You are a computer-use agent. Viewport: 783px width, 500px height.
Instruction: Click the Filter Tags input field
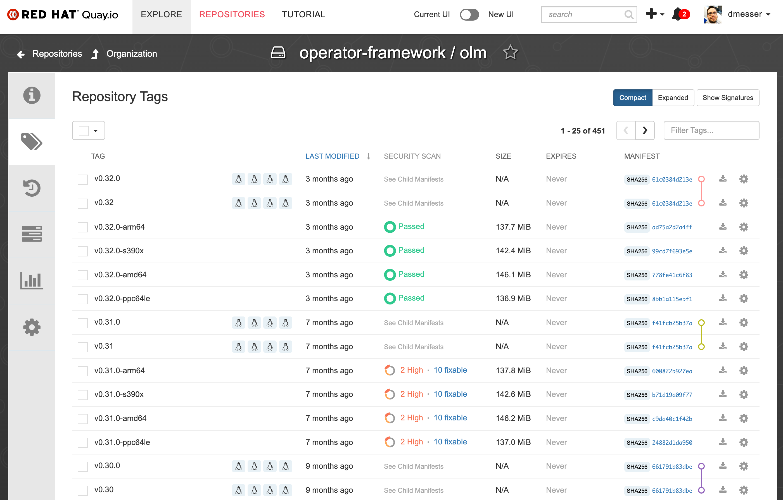711,130
